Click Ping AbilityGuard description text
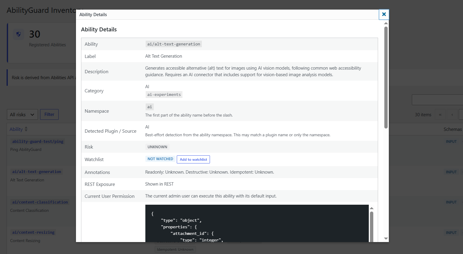Screen dimensions: 463x254 point(26,149)
